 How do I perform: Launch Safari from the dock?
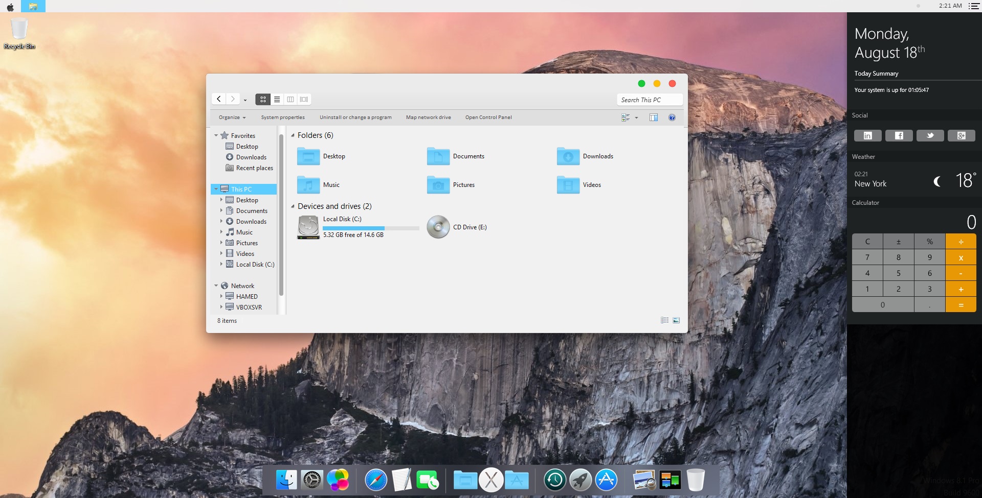pyautogui.click(x=376, y=480)
